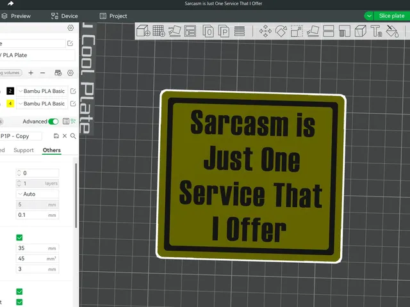Click the settings panel vertical scrollbar

(76, 195)
